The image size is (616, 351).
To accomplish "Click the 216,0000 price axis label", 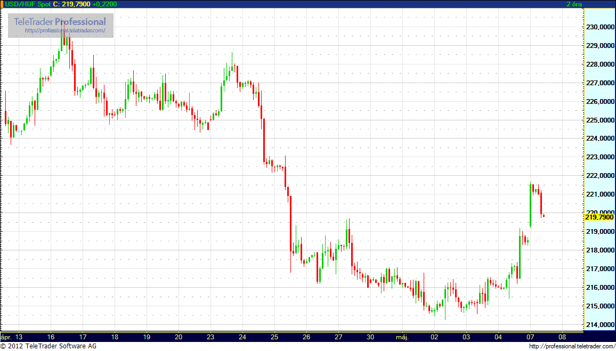I will 599,288.
